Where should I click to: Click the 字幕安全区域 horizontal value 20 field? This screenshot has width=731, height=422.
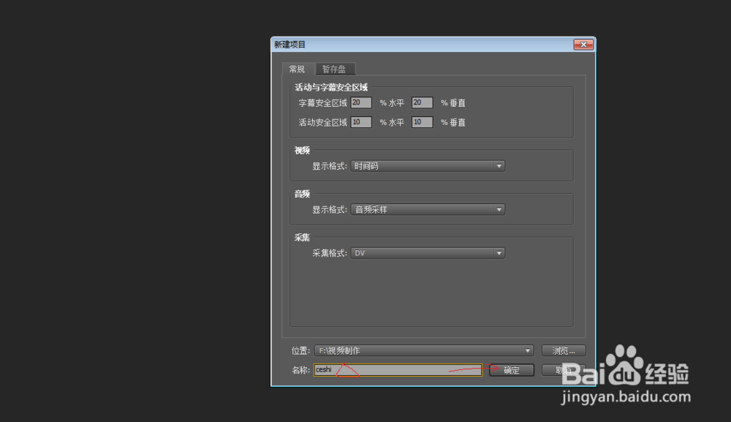click(x=361, y=102)
